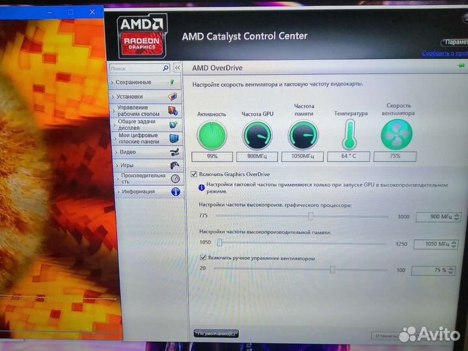The width and height of the screenshot is (468, 351).
Task: Minimize the background window on left
Action: (49, 12)
